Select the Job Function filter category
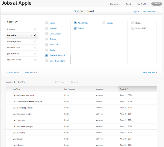 pos(22,54)
